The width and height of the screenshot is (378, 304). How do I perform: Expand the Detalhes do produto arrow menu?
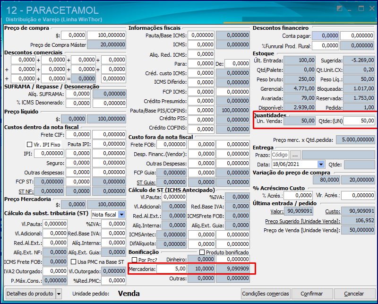click(x=59, y=294)
